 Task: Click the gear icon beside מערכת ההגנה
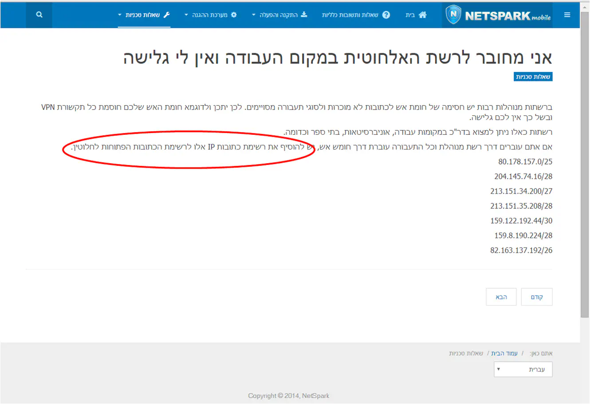click(234, 15)
